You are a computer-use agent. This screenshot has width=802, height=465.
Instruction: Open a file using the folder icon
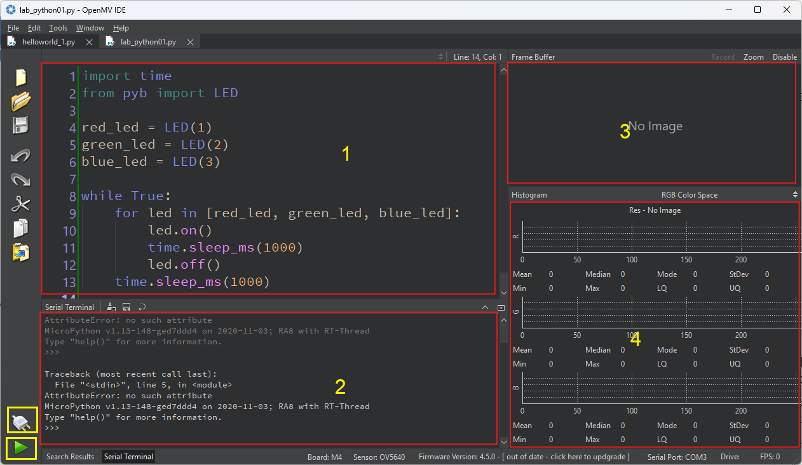(x=20, y=101)
